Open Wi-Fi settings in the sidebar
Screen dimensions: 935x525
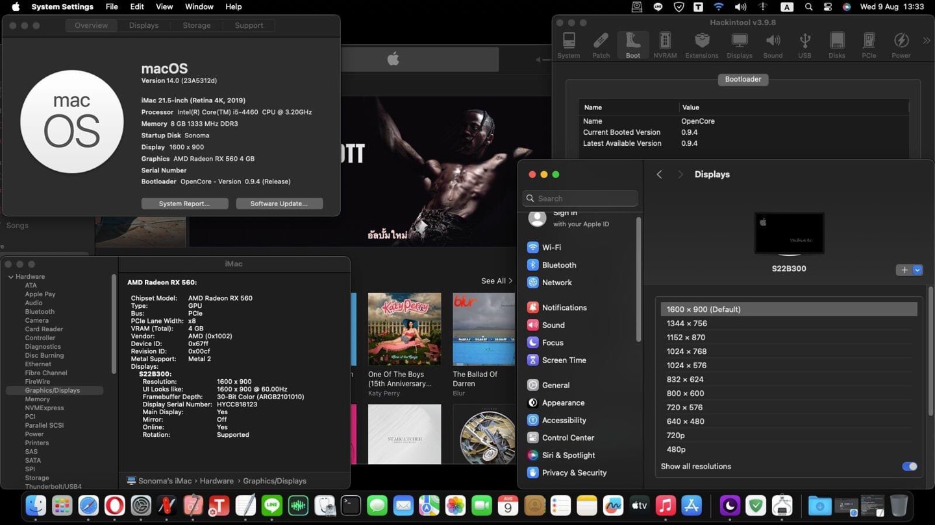pos(551,248)
